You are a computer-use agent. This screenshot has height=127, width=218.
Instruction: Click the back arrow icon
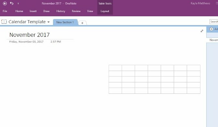tap(5, 4)
